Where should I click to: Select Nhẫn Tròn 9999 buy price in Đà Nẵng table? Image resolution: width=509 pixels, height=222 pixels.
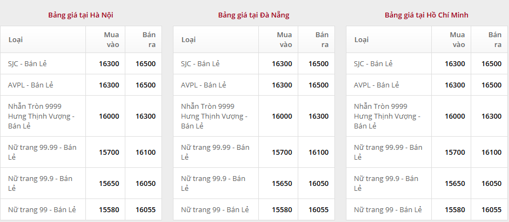tap(282, 116)
